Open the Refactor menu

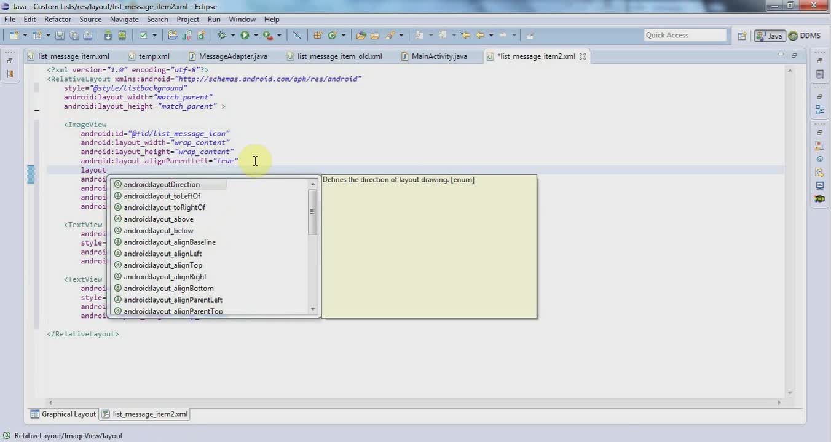point(58,19)
